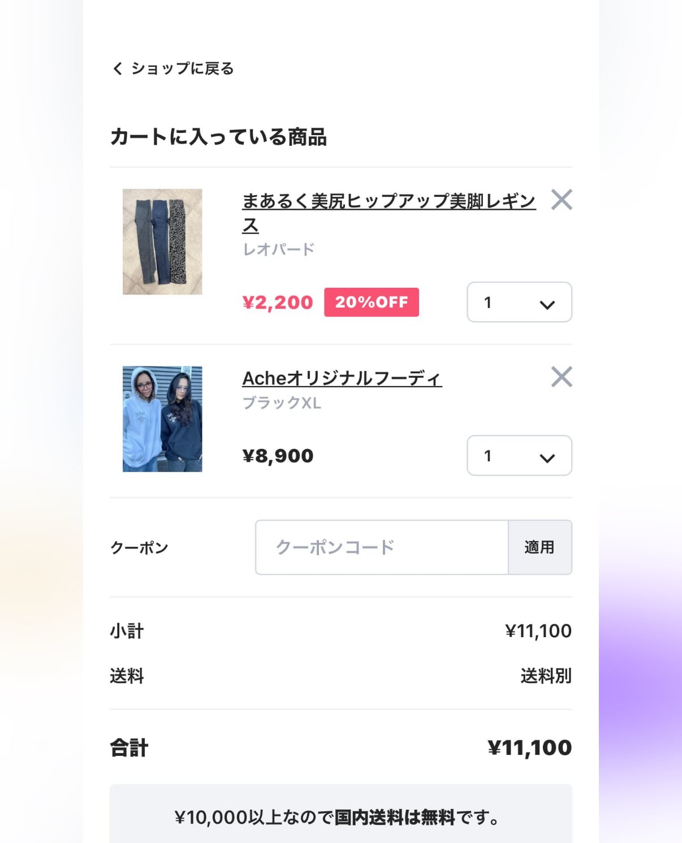
Task: Click the discounted ¥2,200 price
Action: coord(277,302)
